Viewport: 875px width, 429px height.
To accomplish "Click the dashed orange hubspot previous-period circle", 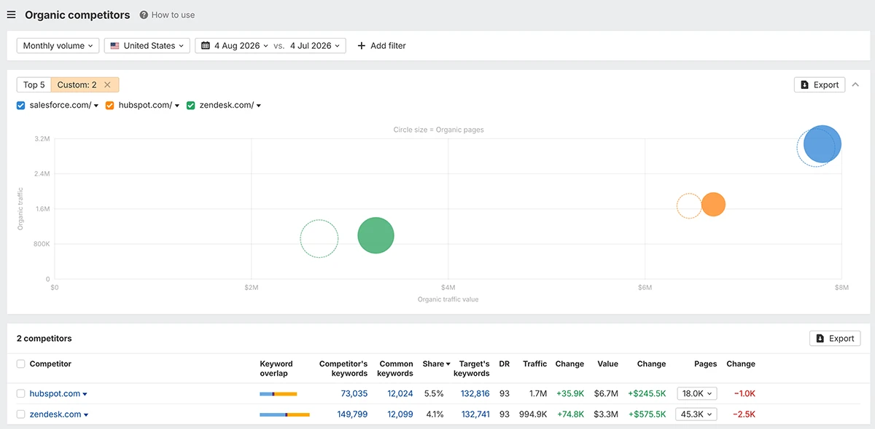I will [689, 206].
